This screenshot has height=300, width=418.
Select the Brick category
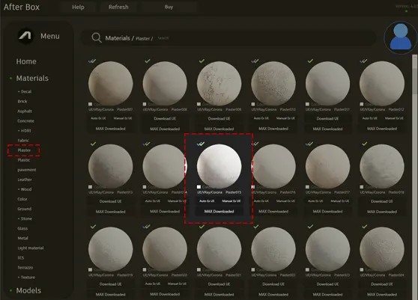click(x=22, y=102)
